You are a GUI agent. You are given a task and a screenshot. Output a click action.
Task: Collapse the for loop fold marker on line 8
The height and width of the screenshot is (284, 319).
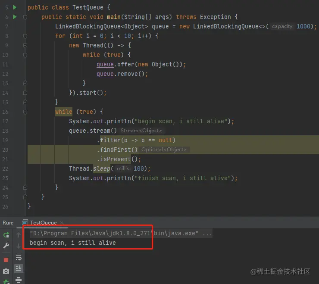[25, 36]
